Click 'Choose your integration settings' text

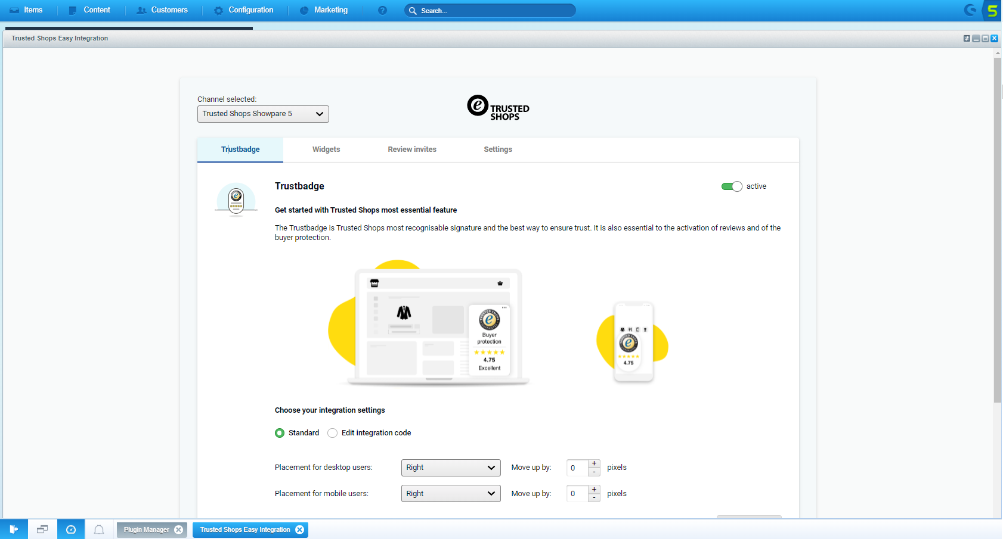tap(330, 410)
